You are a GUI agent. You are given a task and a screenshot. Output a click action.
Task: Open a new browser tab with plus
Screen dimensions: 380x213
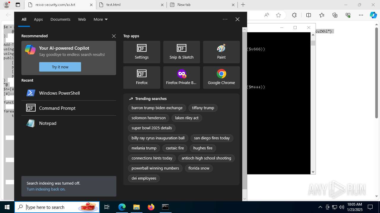point(243,5)
